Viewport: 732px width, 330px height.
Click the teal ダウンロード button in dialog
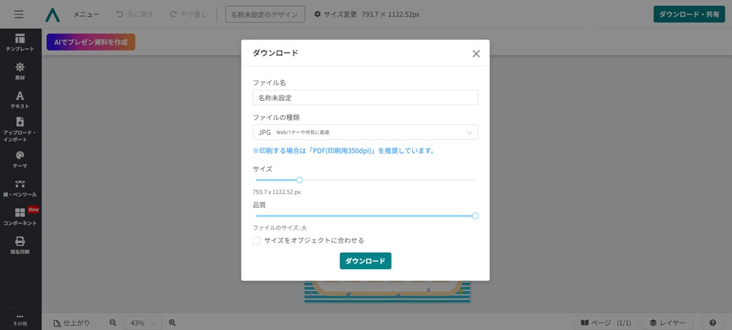[365, 261]
